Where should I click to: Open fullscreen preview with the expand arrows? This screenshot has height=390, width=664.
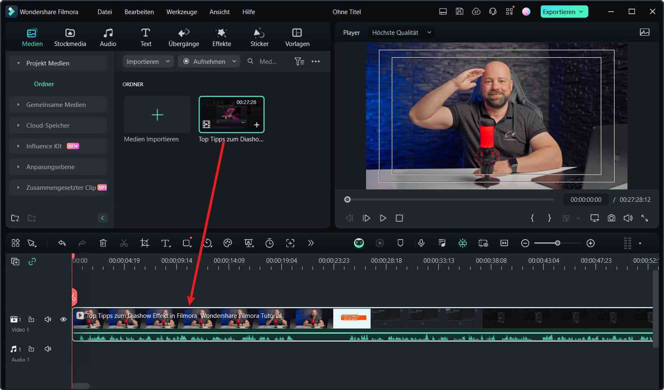(644, 218)
